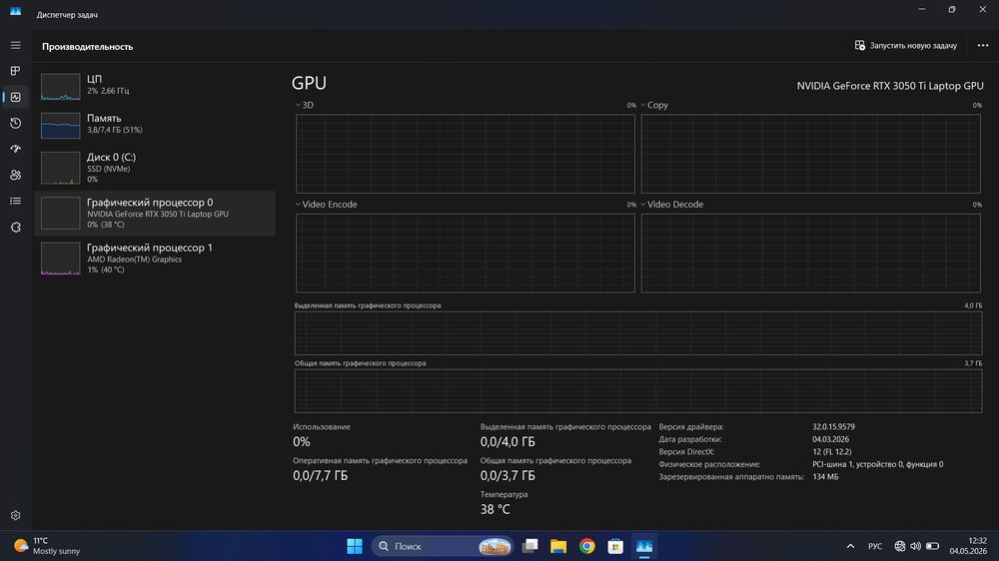Open the Users page icon
Screen dimensions: 999x561
pos(15,175)
